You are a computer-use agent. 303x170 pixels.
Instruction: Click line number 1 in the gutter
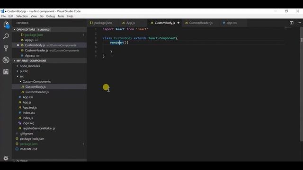pyautogui.click(x=96, y=29)
